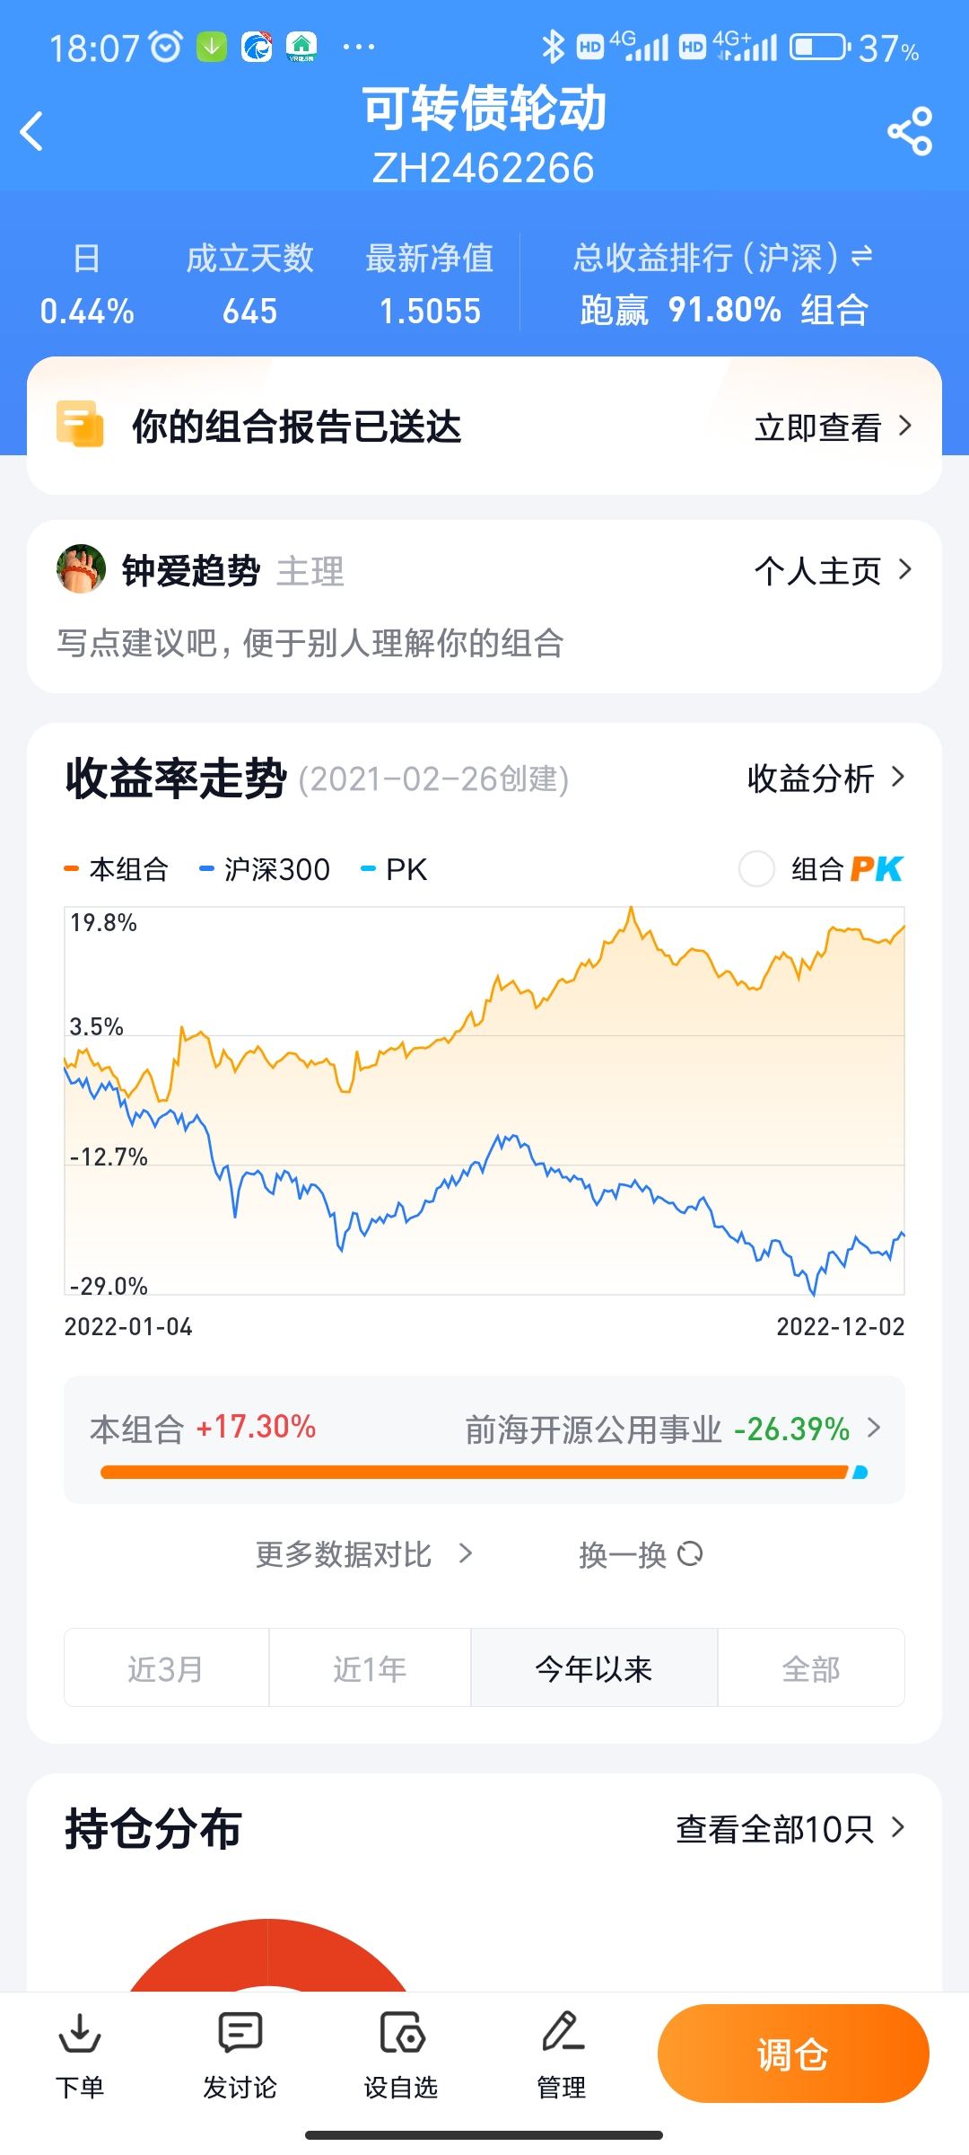
Task: Open 发讨论 discussion icon
Action: pos(240,2035)
